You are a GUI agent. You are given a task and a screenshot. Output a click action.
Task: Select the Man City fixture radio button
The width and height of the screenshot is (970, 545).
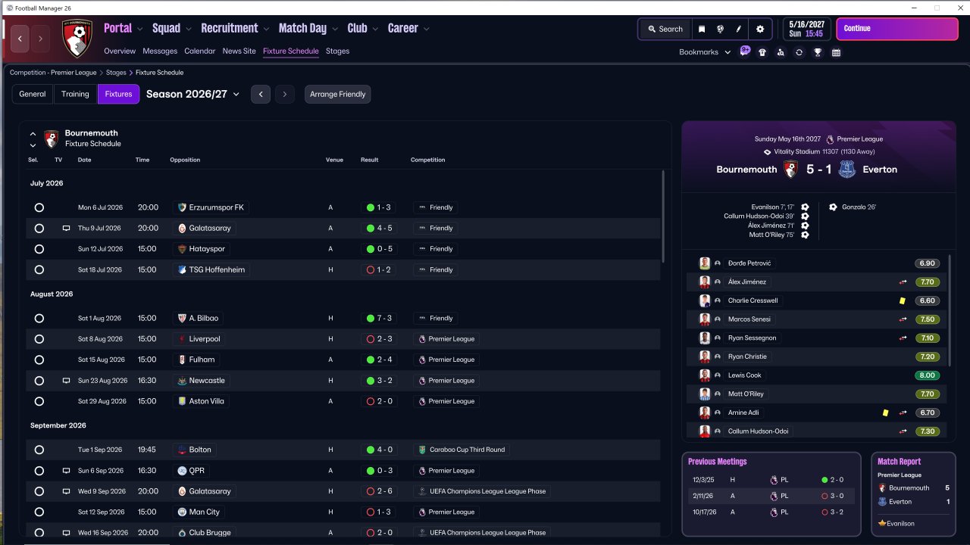[39, 512]
